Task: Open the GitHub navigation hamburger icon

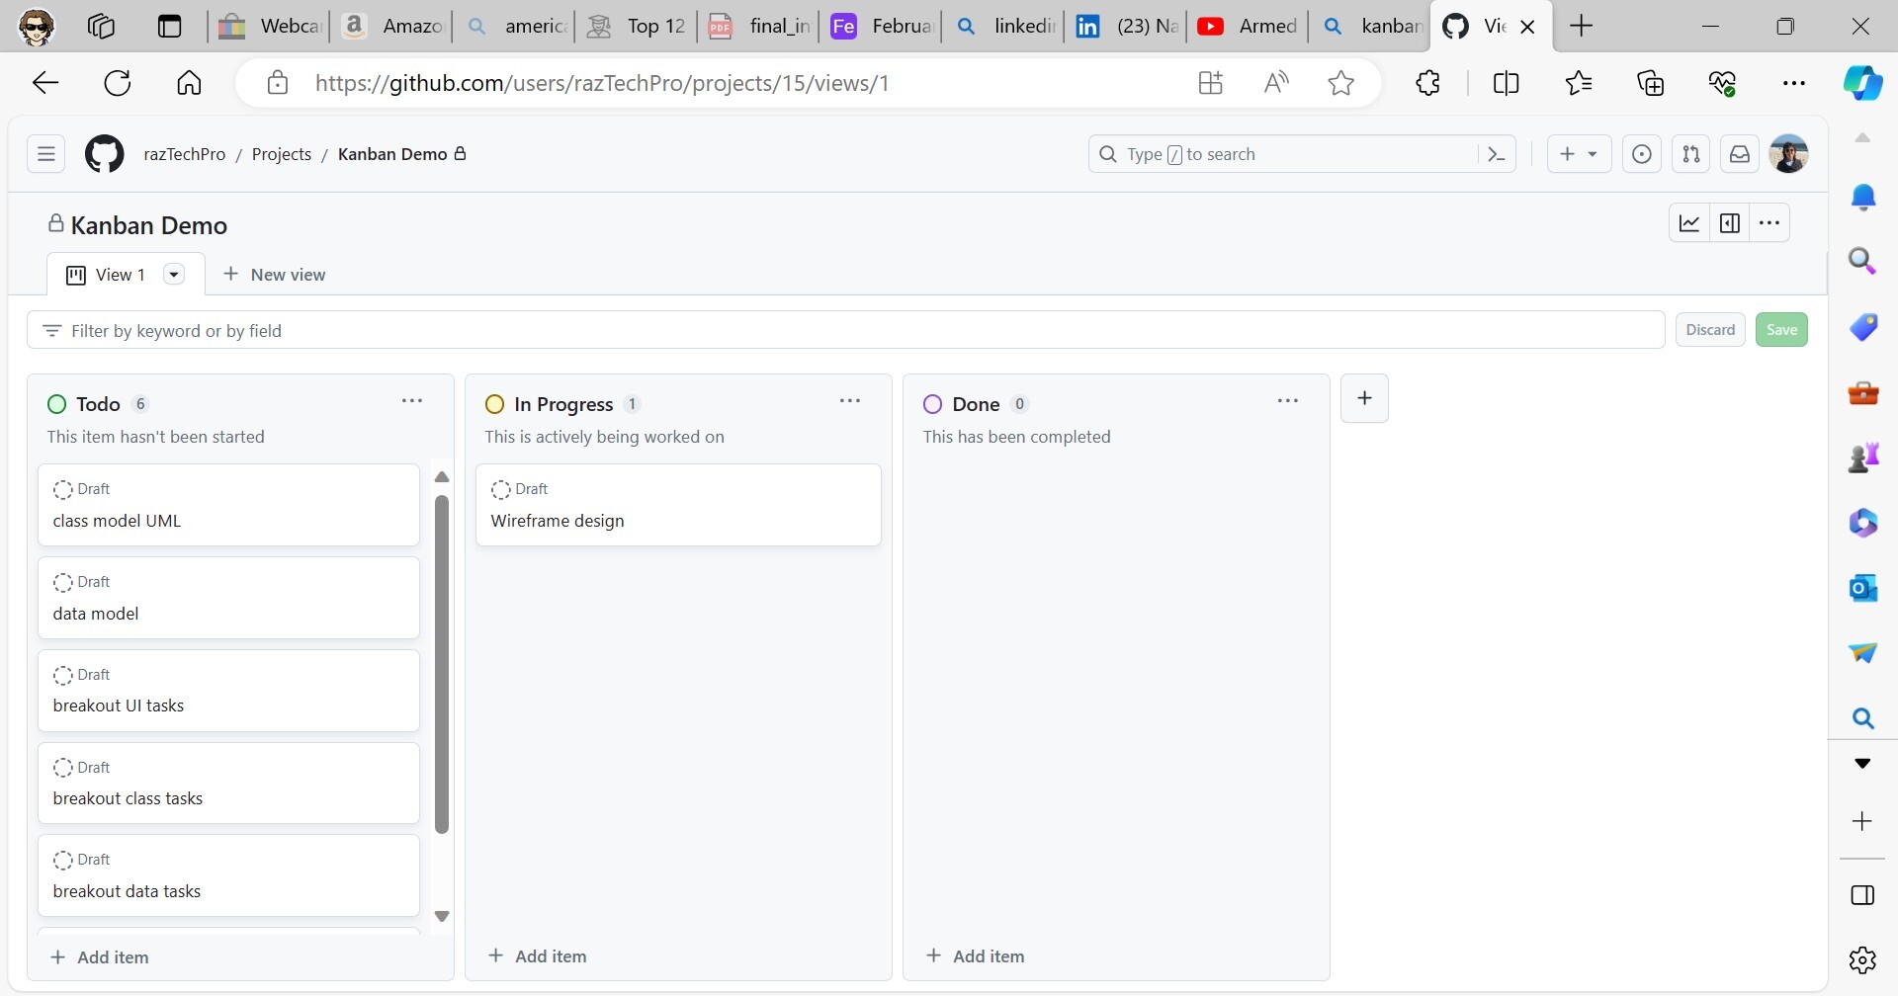Action: [x=45, y=153]
